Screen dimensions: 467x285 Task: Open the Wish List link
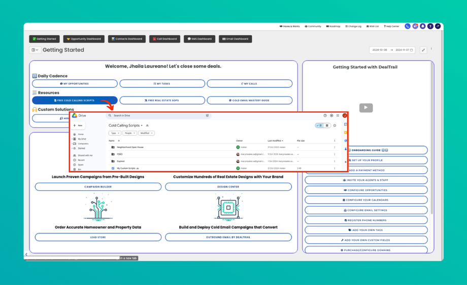coord(373,26)
